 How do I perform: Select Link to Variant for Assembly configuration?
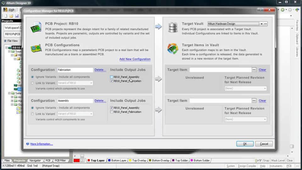(32, 114)
